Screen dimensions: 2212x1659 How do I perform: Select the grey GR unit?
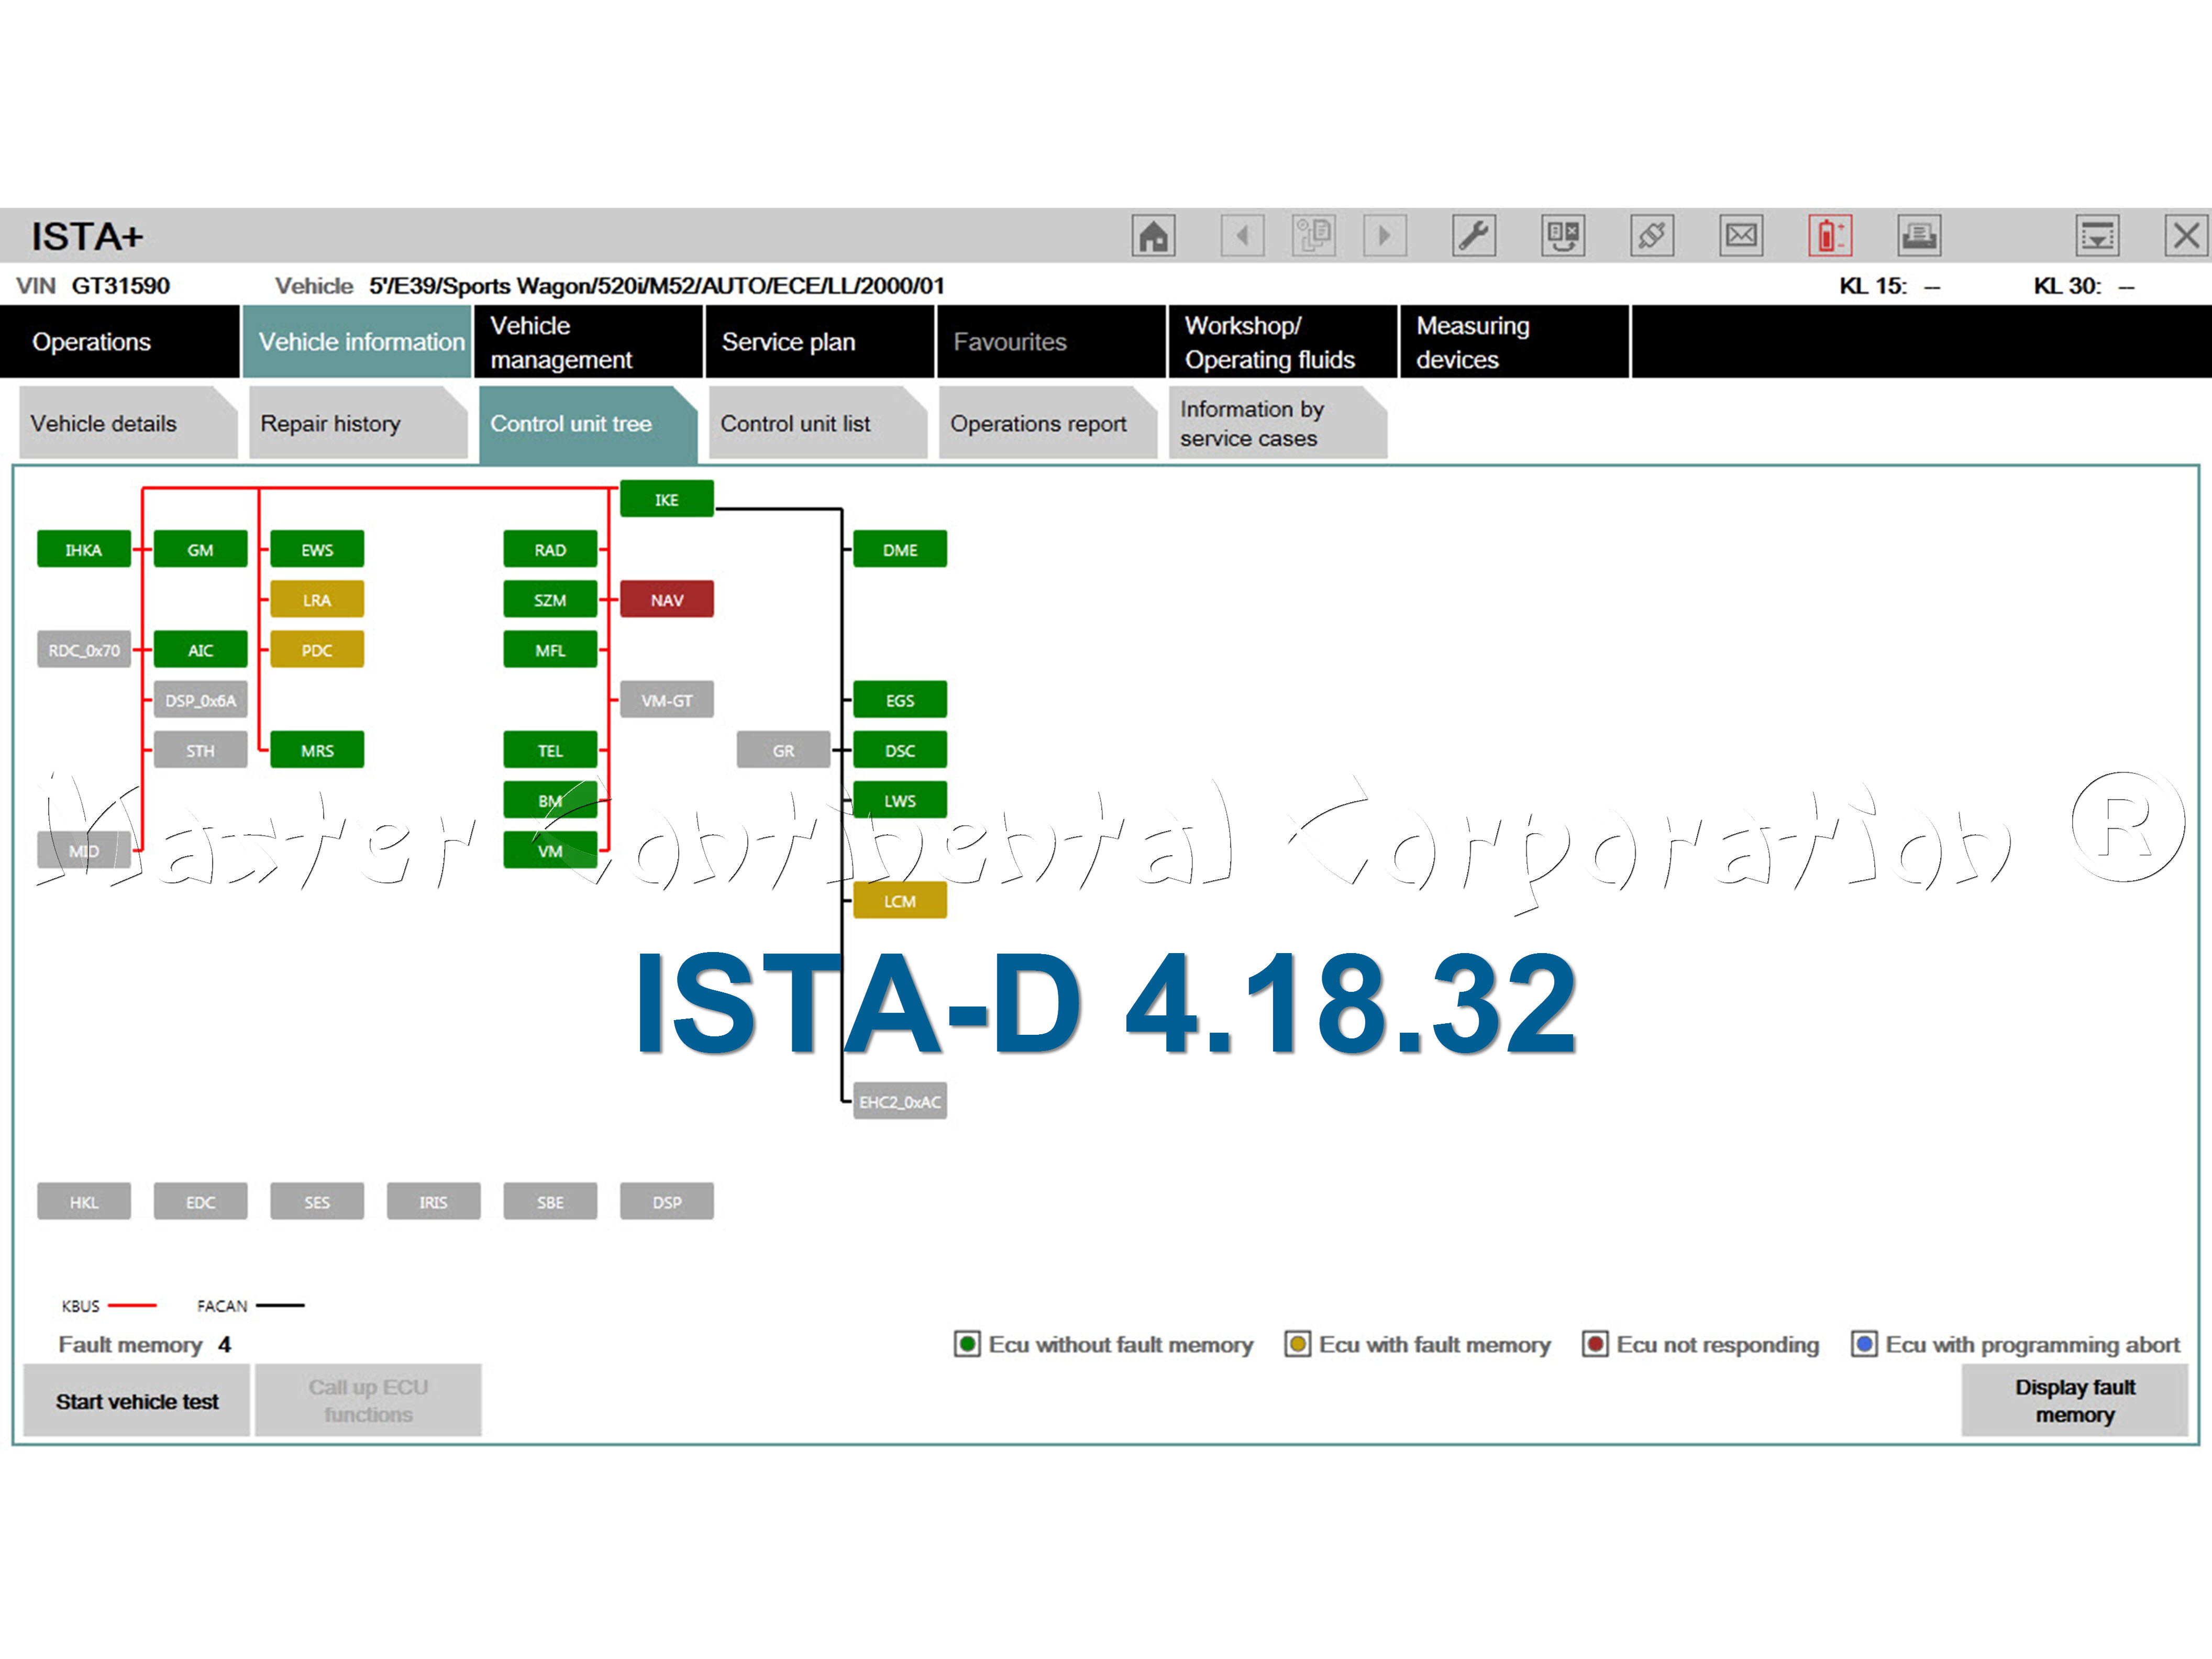click(783, 750)
